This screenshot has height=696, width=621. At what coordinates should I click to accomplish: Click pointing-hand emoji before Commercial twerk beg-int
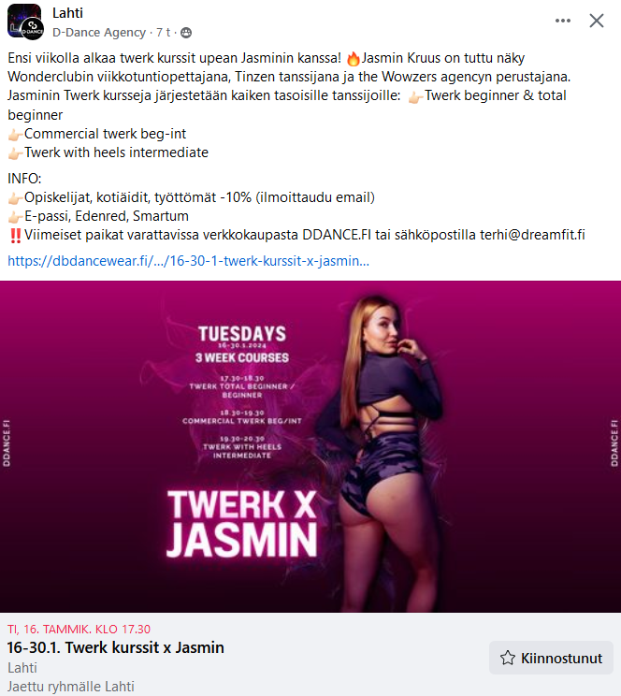(15, 135)
